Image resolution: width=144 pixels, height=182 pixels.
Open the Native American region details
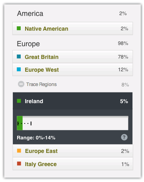point(73,29)
